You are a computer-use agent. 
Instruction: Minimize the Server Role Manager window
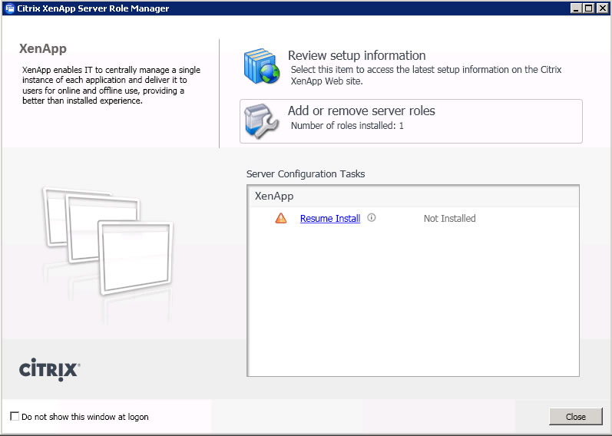[576, 8]
